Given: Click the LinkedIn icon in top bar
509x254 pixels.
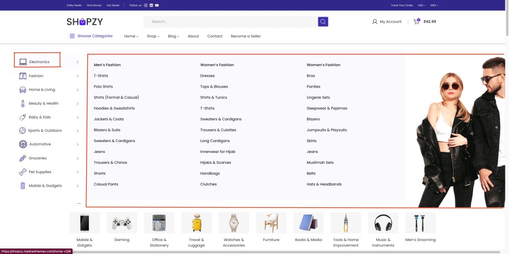Looking at the screenshot, I should pyautogui.click(x=151, y=5).
